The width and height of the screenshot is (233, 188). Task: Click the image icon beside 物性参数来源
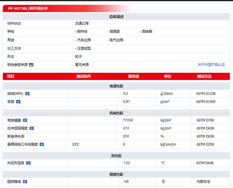coord(31,65)
